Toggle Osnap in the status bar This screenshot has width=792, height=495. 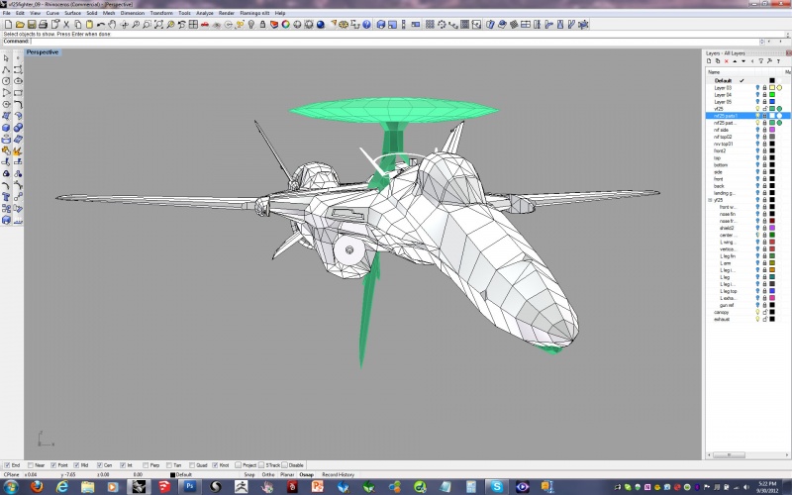tap(307, 475)
